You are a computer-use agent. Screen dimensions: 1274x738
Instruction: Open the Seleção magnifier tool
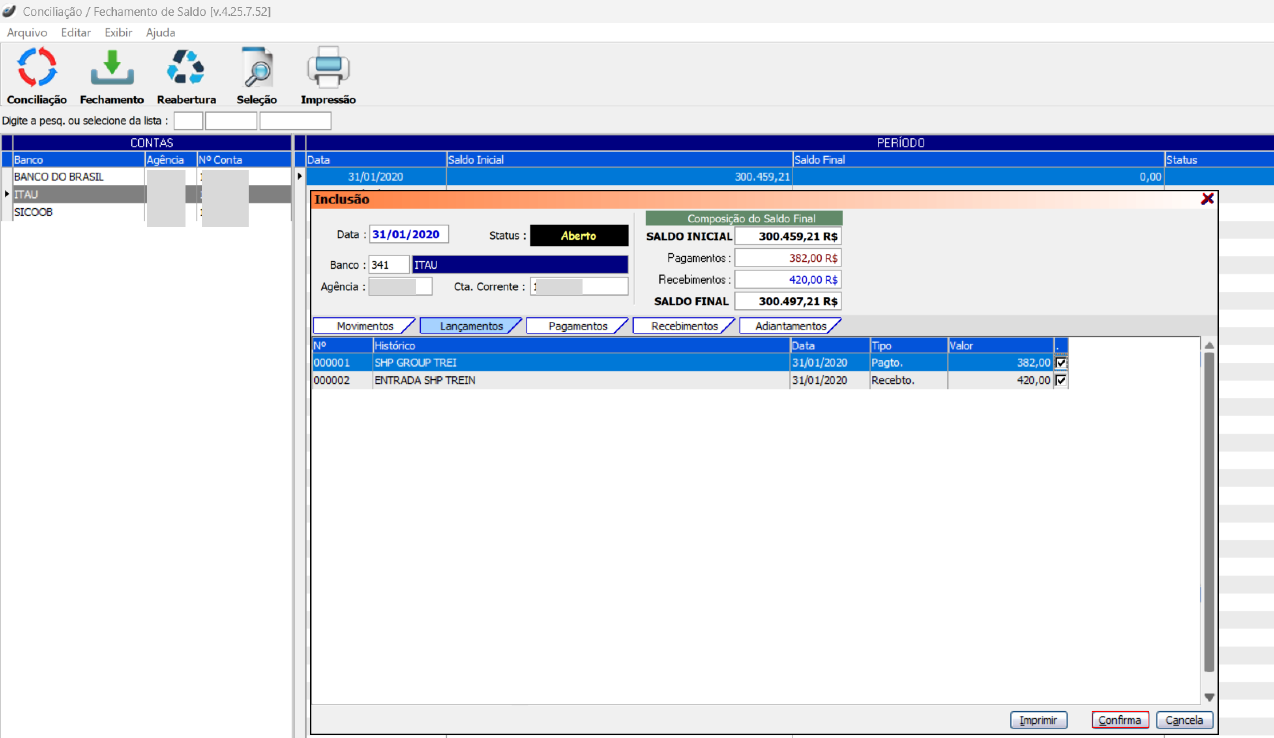coord(257,68)
